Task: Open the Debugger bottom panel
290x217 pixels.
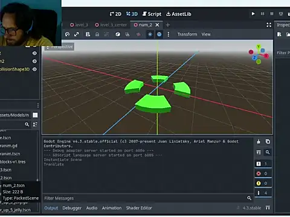Action: [x=72, y=208]
